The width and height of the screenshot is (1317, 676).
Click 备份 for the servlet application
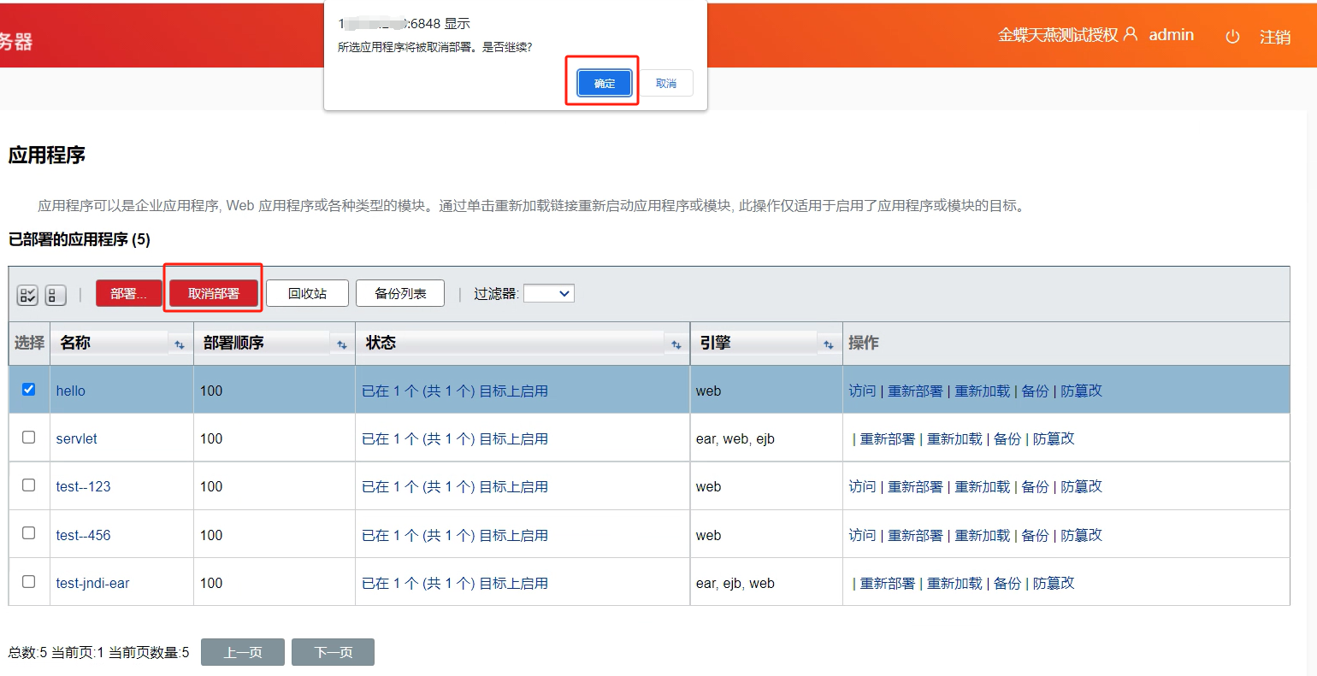(1008, 438)
